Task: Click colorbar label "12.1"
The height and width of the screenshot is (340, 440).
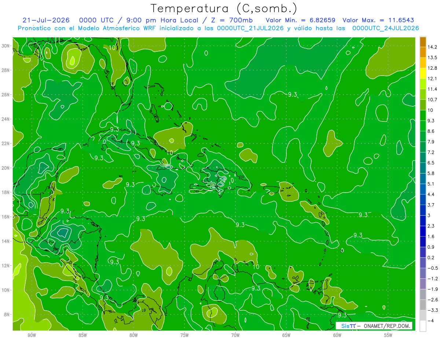Action: pos(433,78)
